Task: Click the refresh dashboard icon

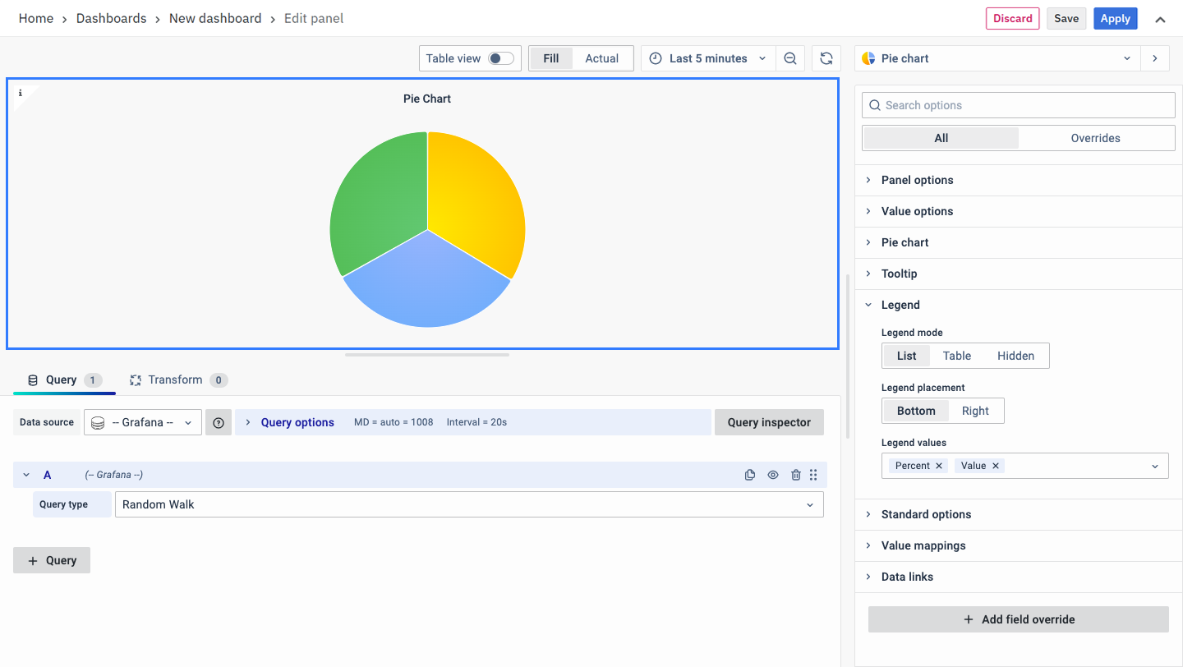Action: [x=826, y=58]
